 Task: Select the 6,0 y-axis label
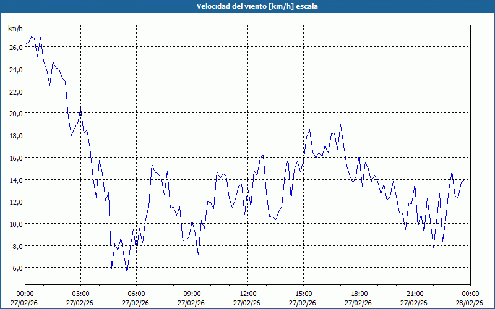tap(17, 268)
